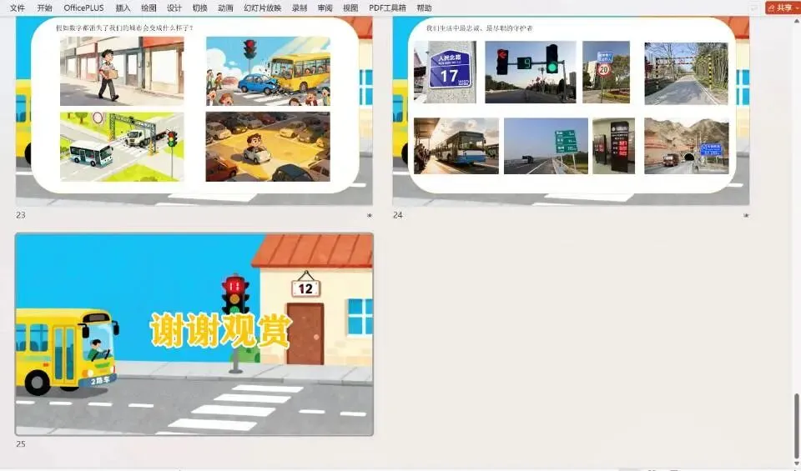Click the scroll-up arrow of vertical scrollbar
801x471 pixels.
pyautogui.click(x=796, y=22)
